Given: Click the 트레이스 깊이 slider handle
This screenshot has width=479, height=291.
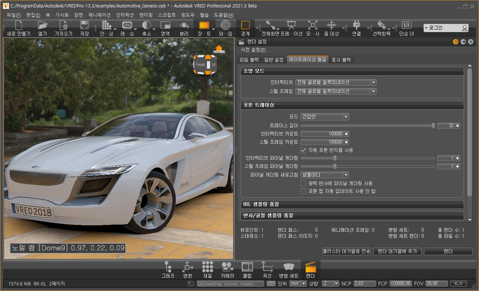Looking at the screenshot, I should pos(433,126).
